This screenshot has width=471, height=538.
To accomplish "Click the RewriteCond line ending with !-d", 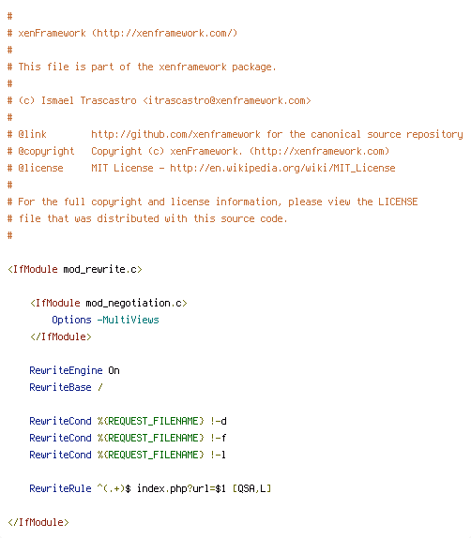I will [x=128, y=421].
